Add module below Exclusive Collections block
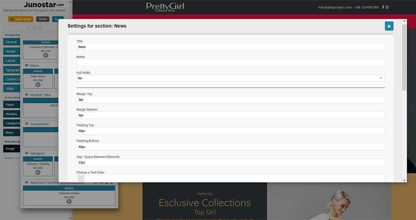 coord(46,55)
